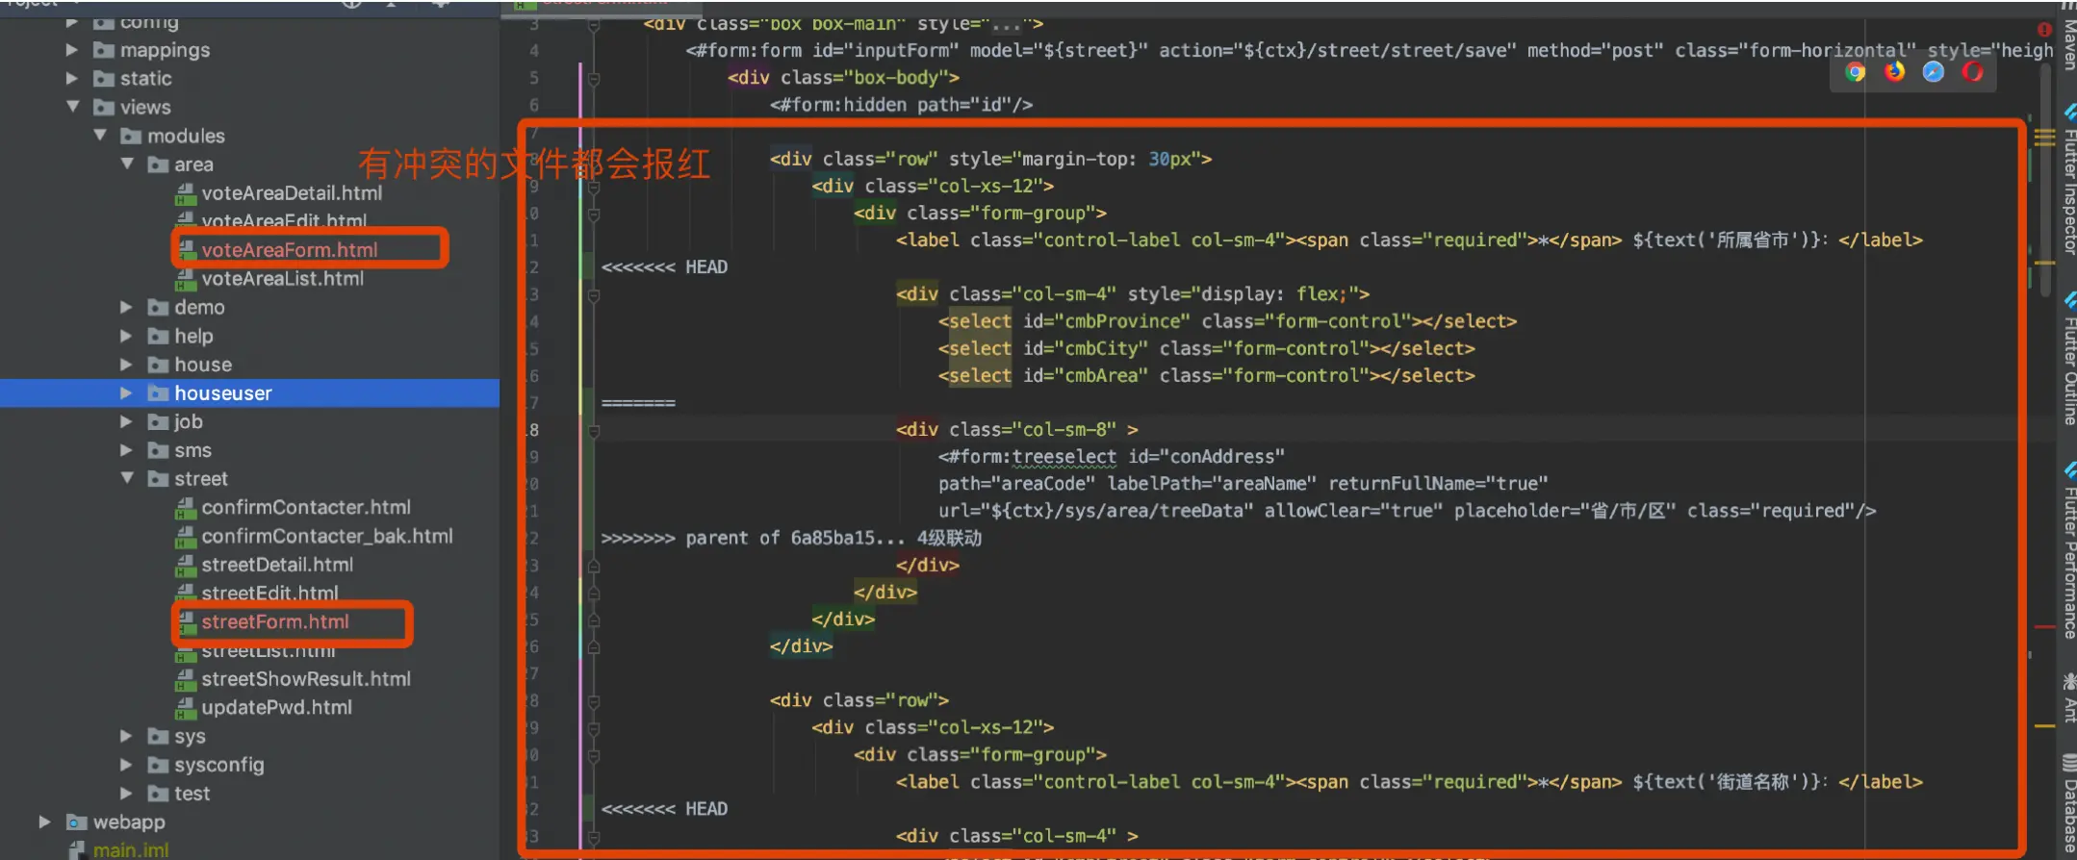Click the HTML file icon of voteAreaList.html
Screen dimensions: 2077x860
tap(186, 280)
